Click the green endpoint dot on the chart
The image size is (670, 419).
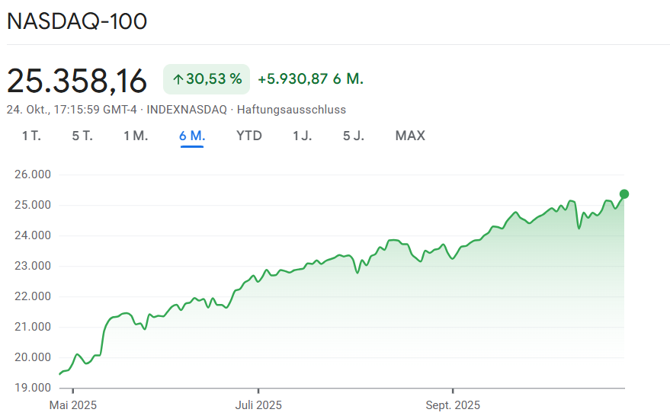(x=624, y=194)
